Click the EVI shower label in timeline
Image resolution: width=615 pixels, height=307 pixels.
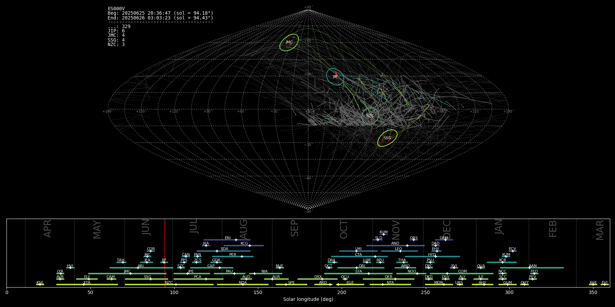click(x=605, y=283)
